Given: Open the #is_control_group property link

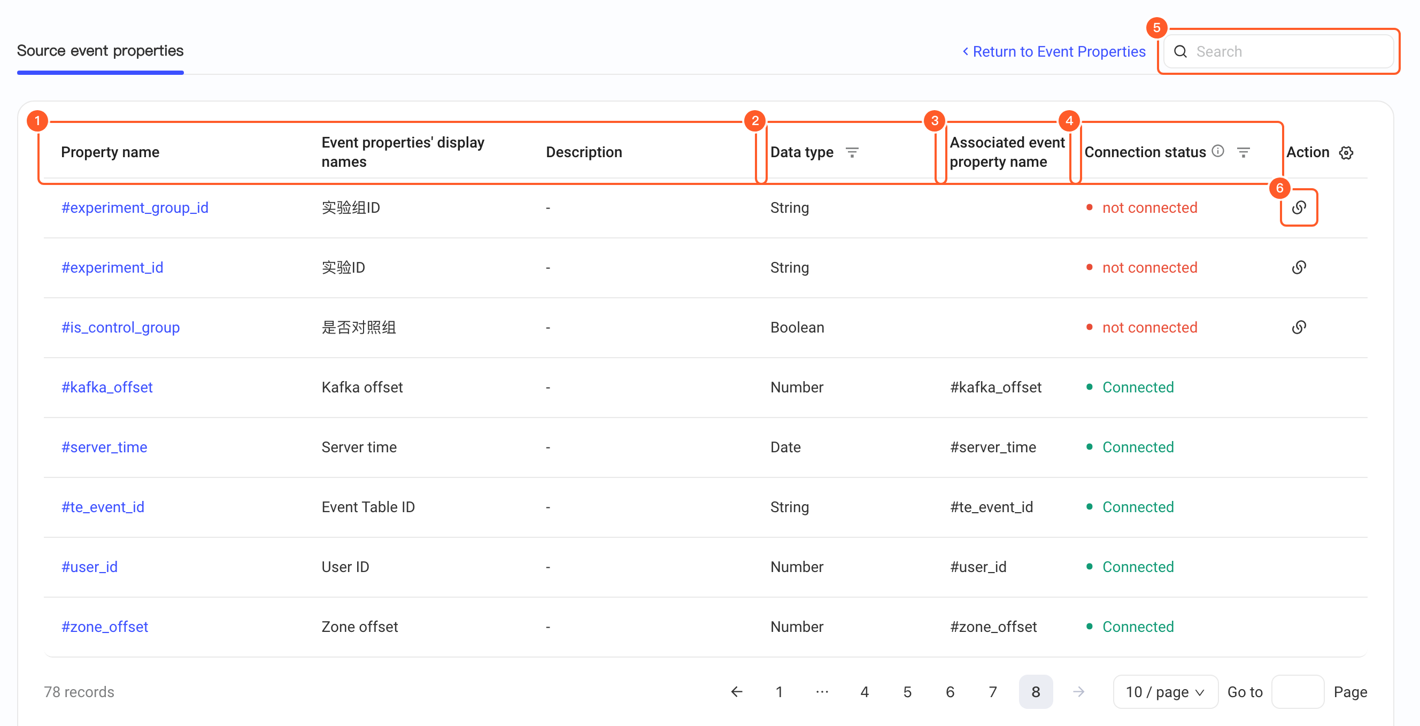Looking at the screenshot, I should 120,327.
